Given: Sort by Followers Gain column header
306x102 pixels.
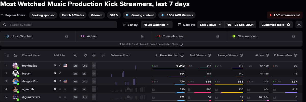Looking at the screenshot, I should pos(283,55).
